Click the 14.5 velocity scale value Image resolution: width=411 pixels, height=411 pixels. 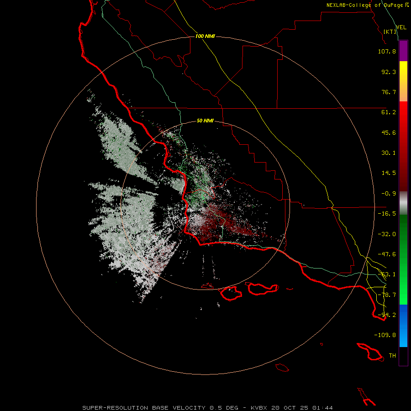click(389, 173)
